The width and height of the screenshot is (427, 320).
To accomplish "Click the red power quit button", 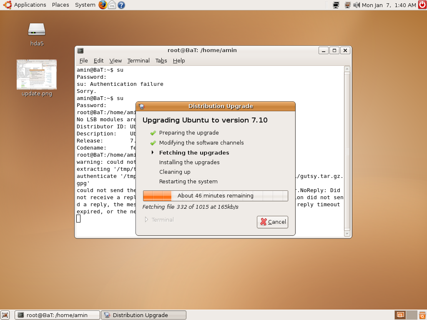I will (x=422, y=5).
